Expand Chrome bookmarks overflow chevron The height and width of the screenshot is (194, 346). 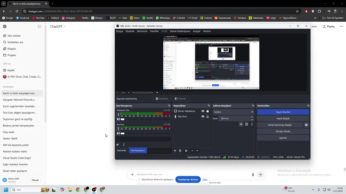pyautogui.click(x=315, y=18)
